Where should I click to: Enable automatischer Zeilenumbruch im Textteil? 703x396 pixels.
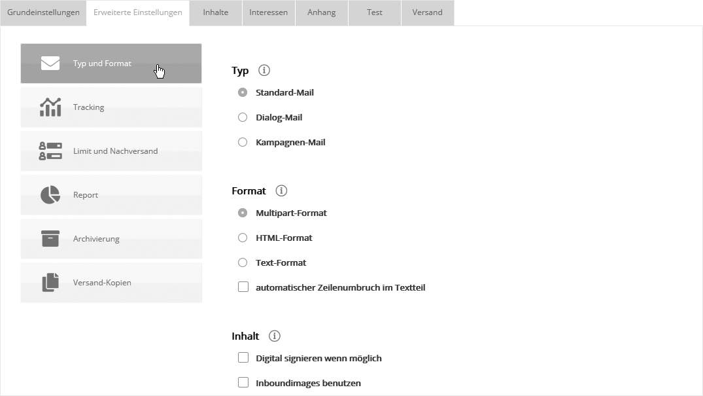pyautogui.click(x=243, y=287)
